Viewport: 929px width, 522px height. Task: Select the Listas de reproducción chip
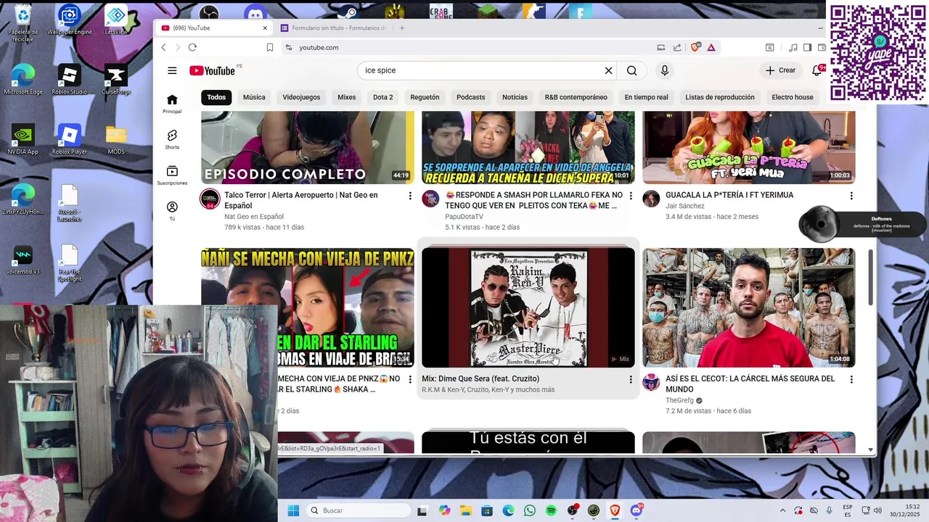coord(720,97)
